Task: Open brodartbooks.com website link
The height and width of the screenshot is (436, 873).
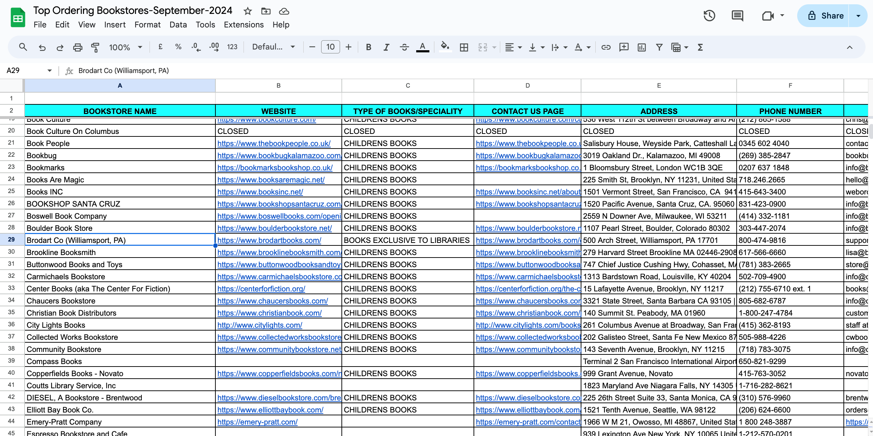Action: click(x=269, y=240)
